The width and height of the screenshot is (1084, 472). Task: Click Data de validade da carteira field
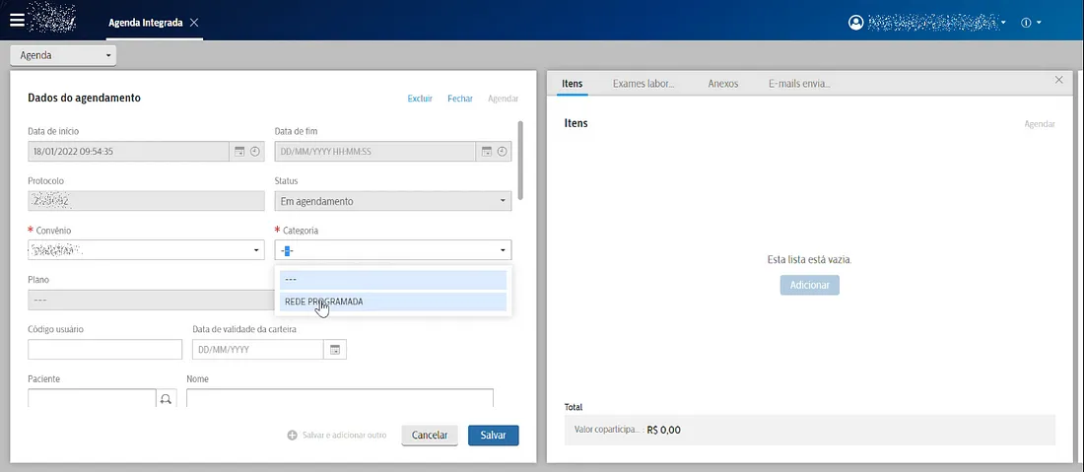click(x=258, y=350)
